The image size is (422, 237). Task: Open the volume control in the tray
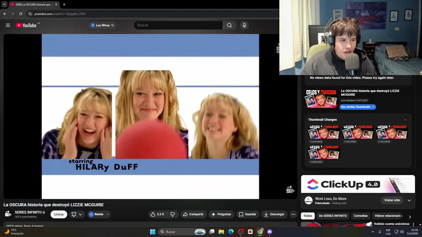[402, 232]
